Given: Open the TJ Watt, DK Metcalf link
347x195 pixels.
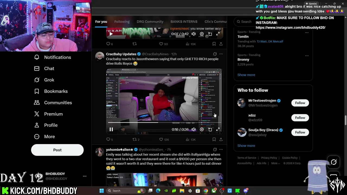Looking at the screenshot, I should click(270, 41).
